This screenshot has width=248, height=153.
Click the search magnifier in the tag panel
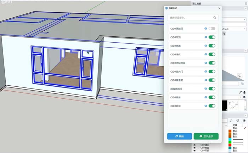[x=215, y=17]
